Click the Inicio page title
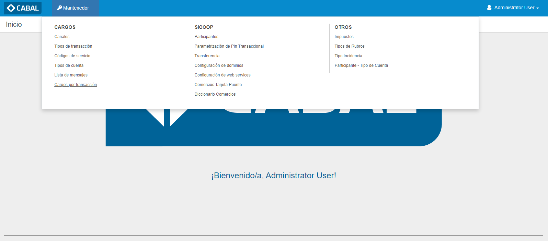548x241 pixels. coord(14,24)
